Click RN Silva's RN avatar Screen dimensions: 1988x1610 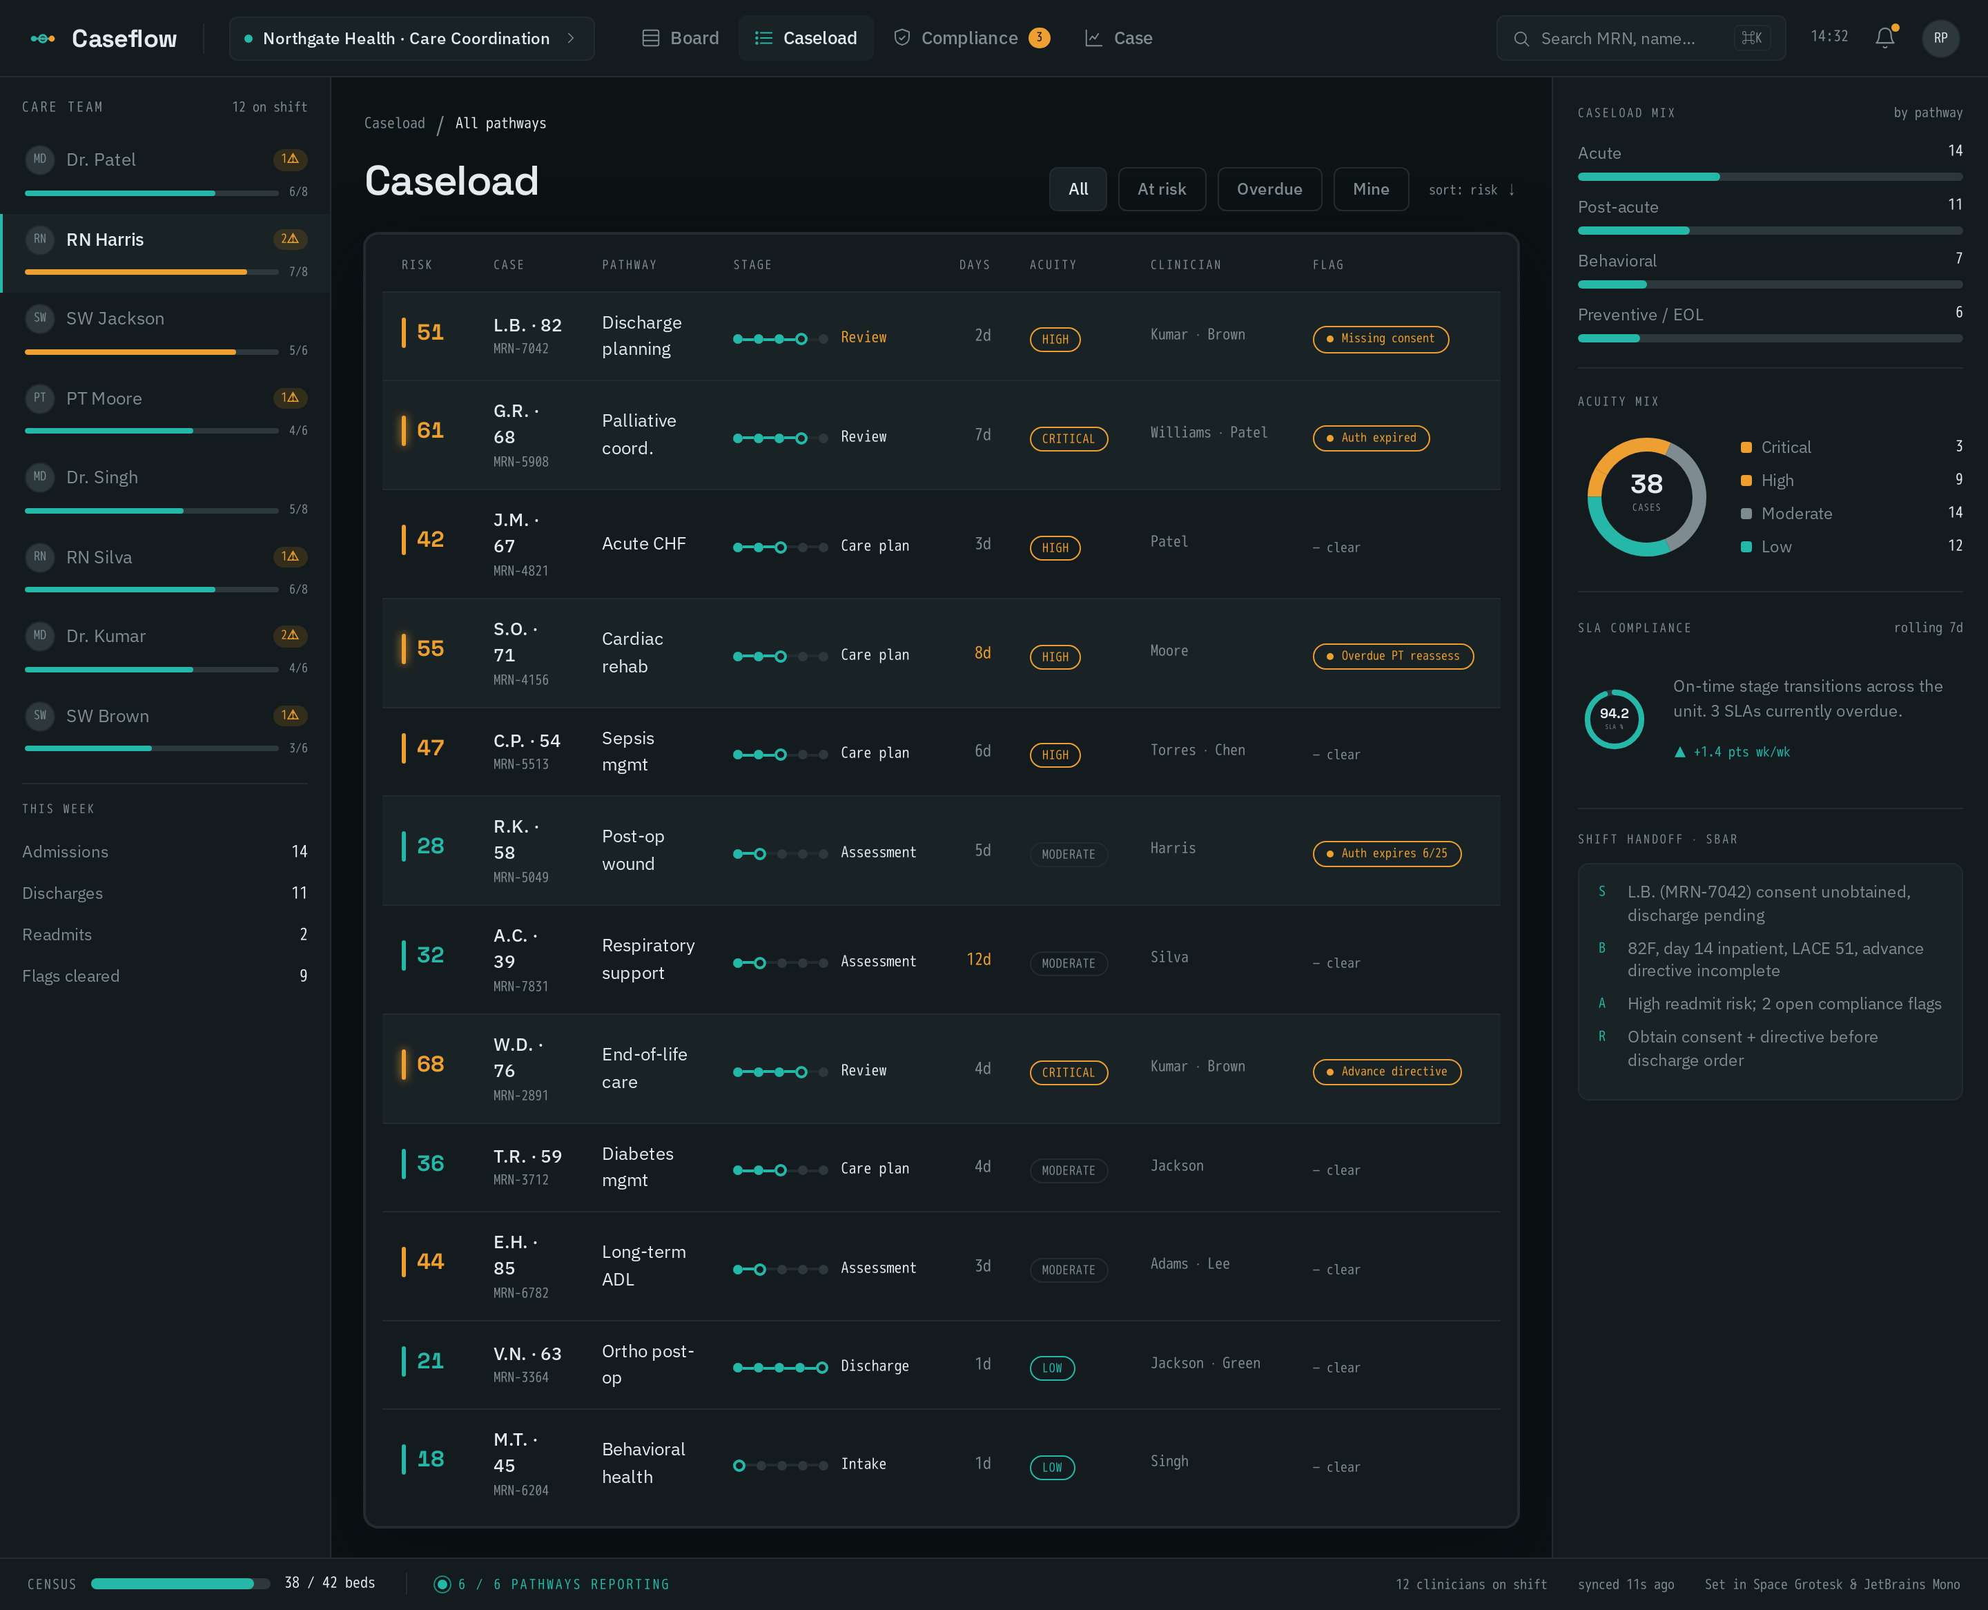pyautogui.click(x=40, y=556)
